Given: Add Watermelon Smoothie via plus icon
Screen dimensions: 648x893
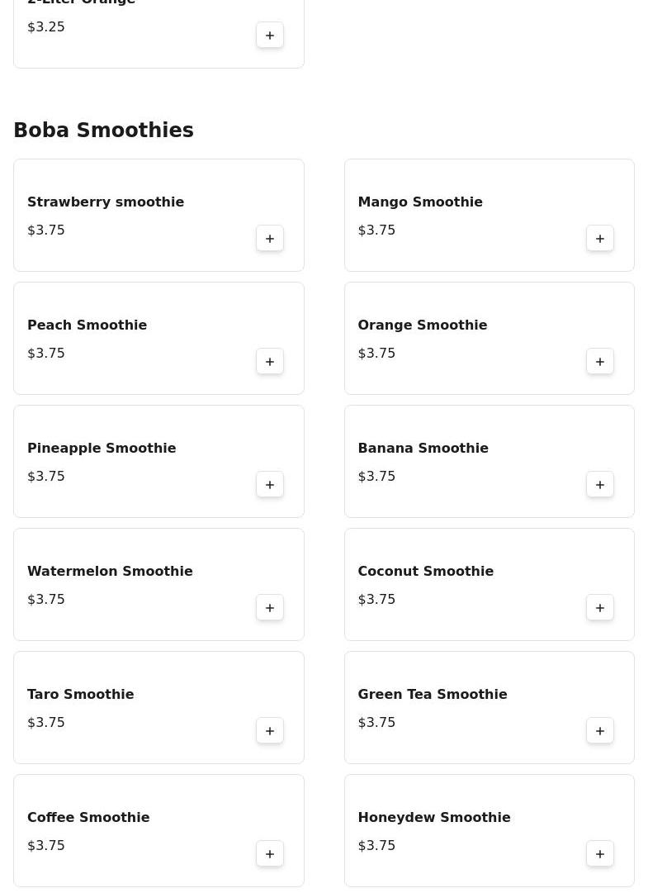Looking at the screenshot, I should (270, 608).
